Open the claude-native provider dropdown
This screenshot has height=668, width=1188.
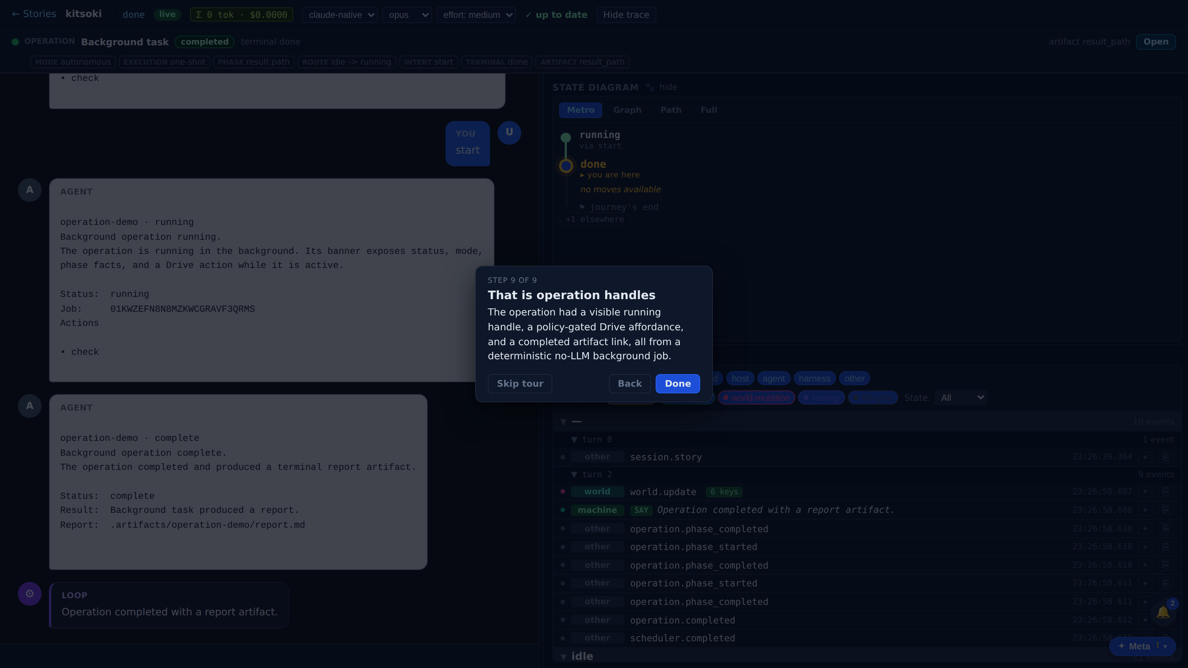(340, 15)
